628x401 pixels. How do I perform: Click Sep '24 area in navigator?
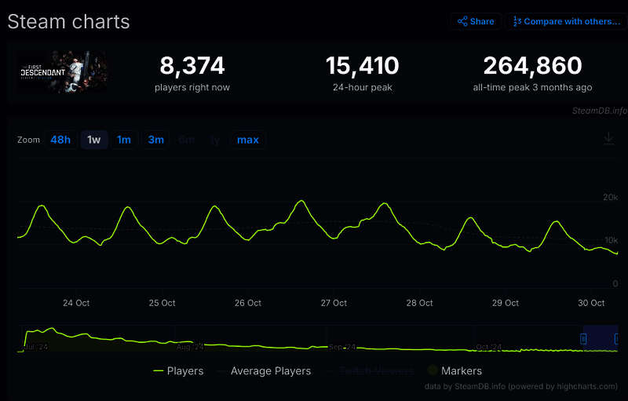click(341, 345)
